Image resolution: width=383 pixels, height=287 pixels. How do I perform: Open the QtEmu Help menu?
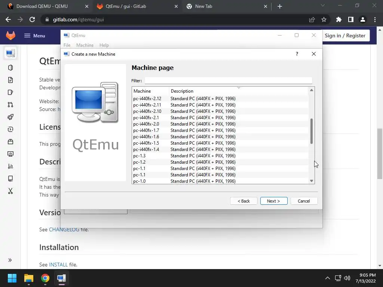104,45
